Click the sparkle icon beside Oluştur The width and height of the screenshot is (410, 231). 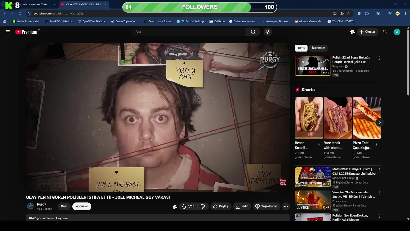pyautogui.click(x=353, y=32)
